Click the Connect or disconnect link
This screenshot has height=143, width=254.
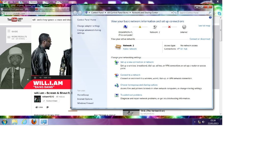(200, 39)
